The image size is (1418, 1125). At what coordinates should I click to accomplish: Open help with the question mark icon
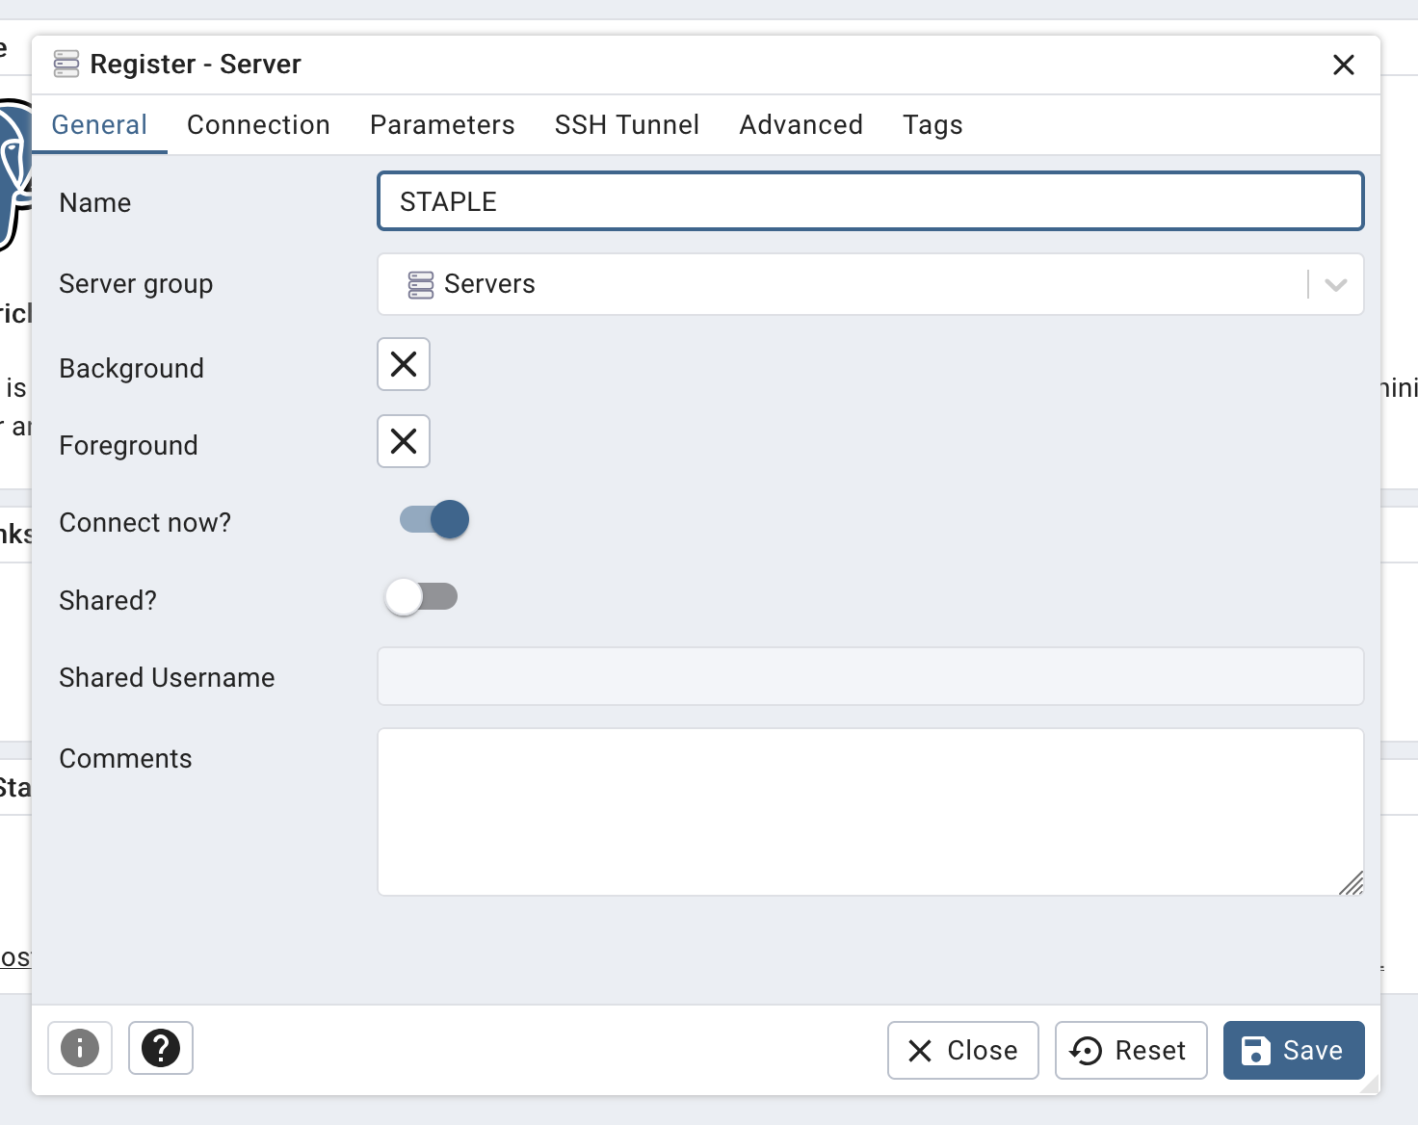coord(161,1048)
